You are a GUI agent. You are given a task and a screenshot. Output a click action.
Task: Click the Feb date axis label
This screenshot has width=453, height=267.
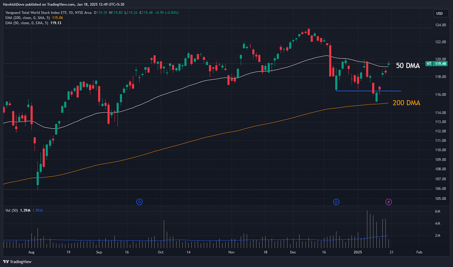tap(419, 252)
